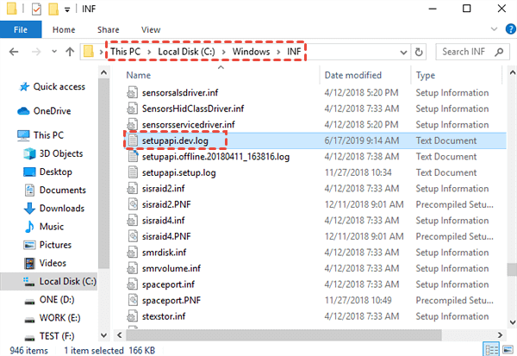Switch to Large icons view layout icon
This screenshot has width=517, height=356.
point(508,350)
